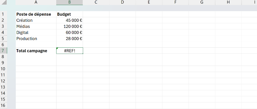The height and width of the screenshot is (109, 257).
Task: Select the 45 000 € cell
Action: tap(69, 20)
